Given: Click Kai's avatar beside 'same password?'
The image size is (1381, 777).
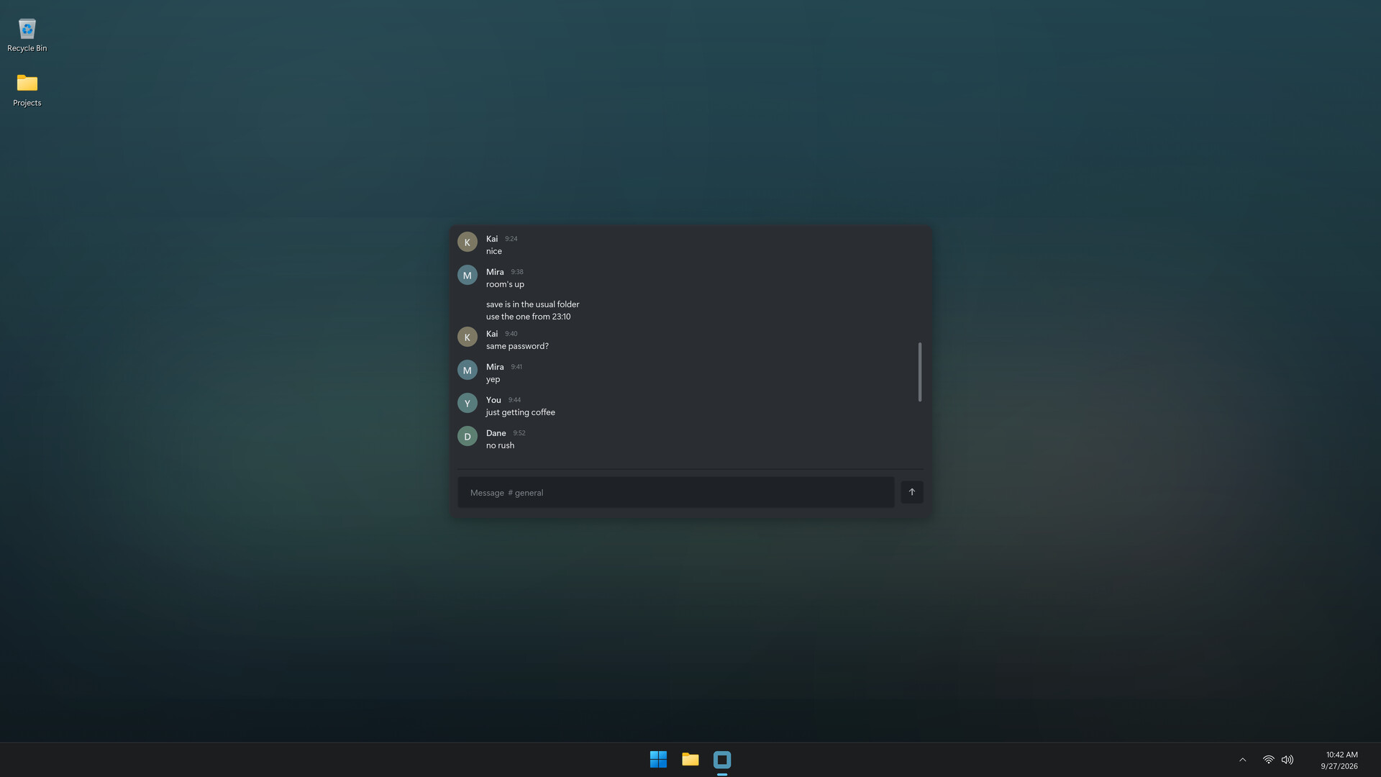Looking at the screenshot, I should pyautogui.click(x=468, y=337).
